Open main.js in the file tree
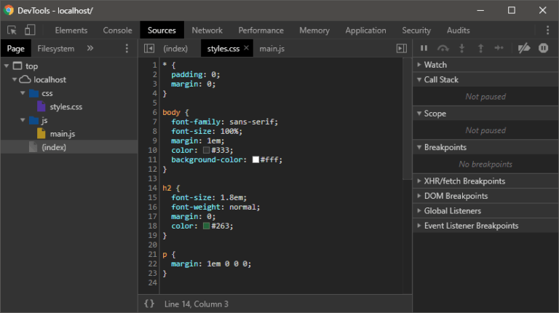Viewport: 559px width, 313px height. 62,134
